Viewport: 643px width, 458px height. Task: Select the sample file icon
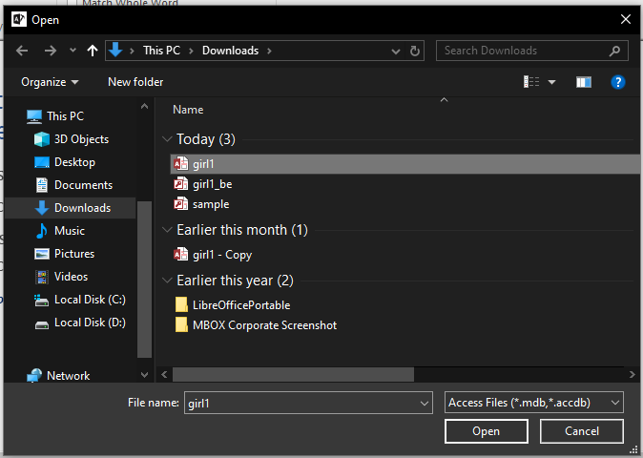click(181, 204)
